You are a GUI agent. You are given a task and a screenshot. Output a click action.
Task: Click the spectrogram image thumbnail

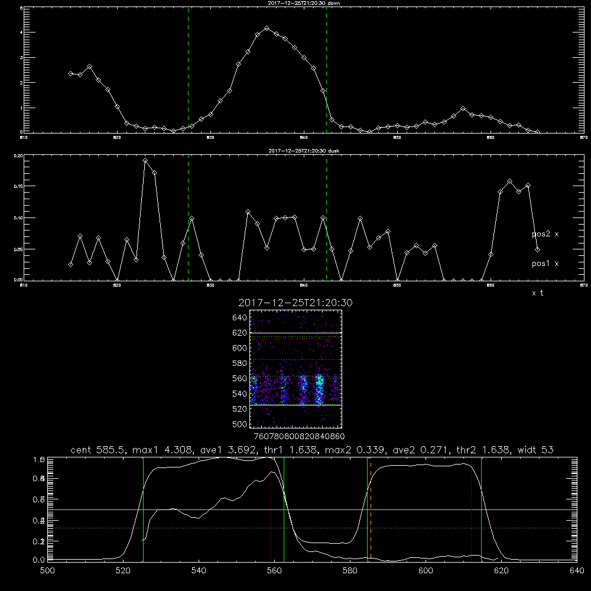click(x=296, y=369)
